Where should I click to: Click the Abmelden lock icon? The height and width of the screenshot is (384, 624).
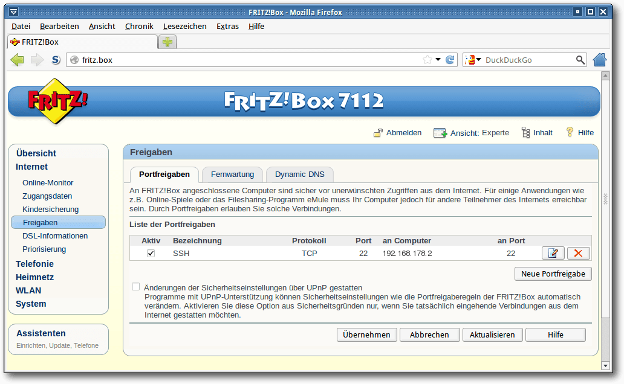(x=378, y=133)
